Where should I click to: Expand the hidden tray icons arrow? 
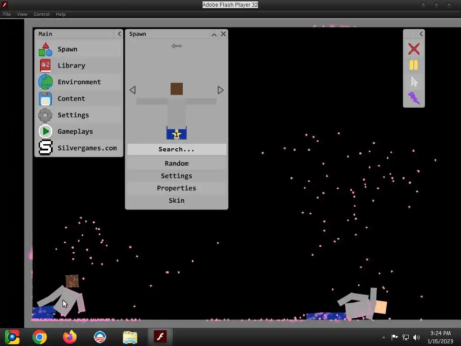(x=384, y=337)
